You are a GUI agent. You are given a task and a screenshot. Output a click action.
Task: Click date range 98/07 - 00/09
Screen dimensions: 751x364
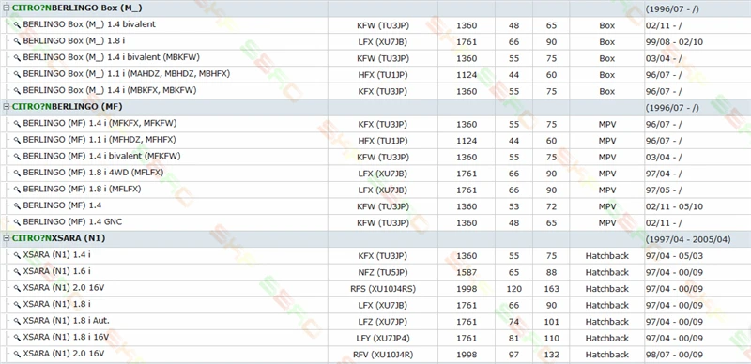pos(674,355)
